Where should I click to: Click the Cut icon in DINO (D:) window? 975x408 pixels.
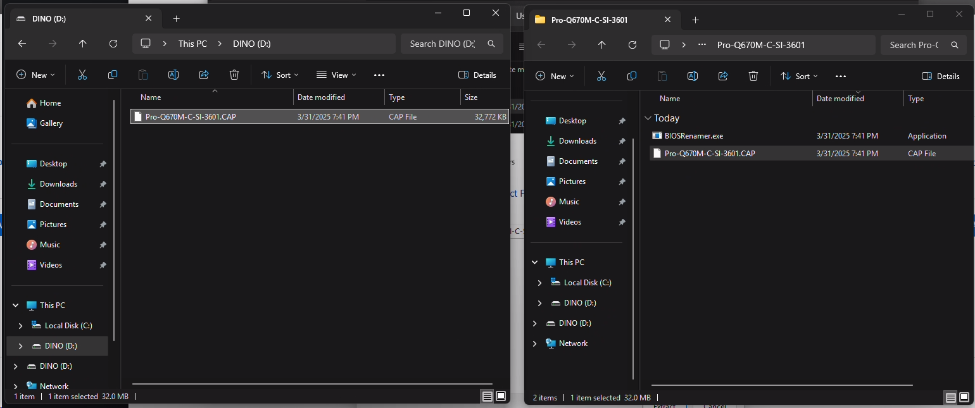pyautogui.click(x=82, y=75)
